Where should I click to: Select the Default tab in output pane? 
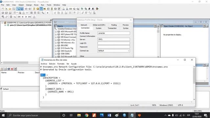pyautogui.click(x=6, y=89)
